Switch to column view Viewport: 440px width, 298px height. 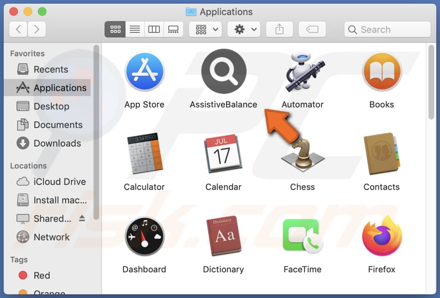pyautogui.click(x=154, y=29)
